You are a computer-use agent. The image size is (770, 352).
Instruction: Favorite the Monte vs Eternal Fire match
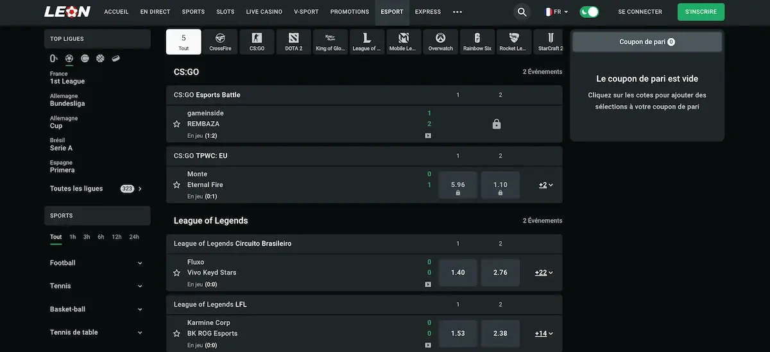tap(177, 185)
